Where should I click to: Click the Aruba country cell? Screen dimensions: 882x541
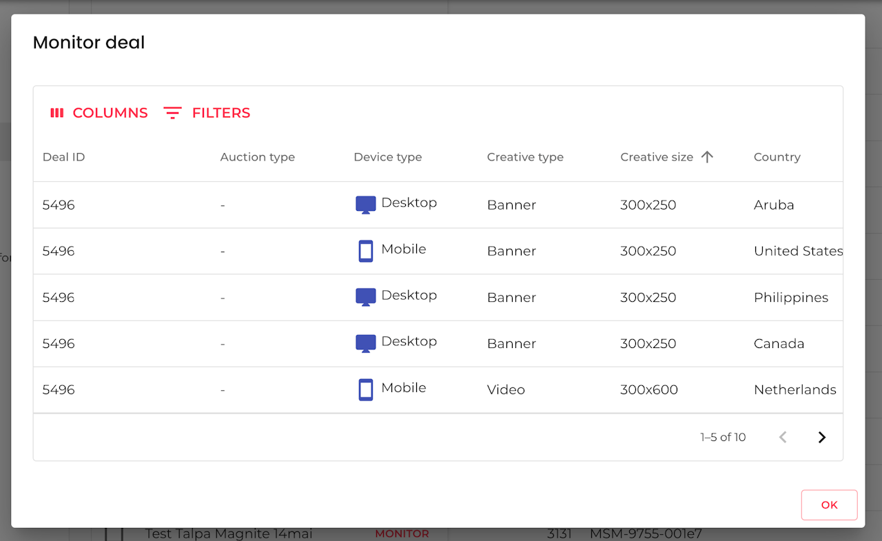[x=774, y=205]
